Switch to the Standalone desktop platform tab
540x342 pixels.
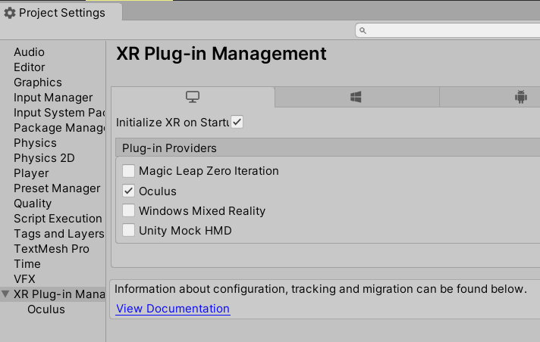tap(193, 97)
